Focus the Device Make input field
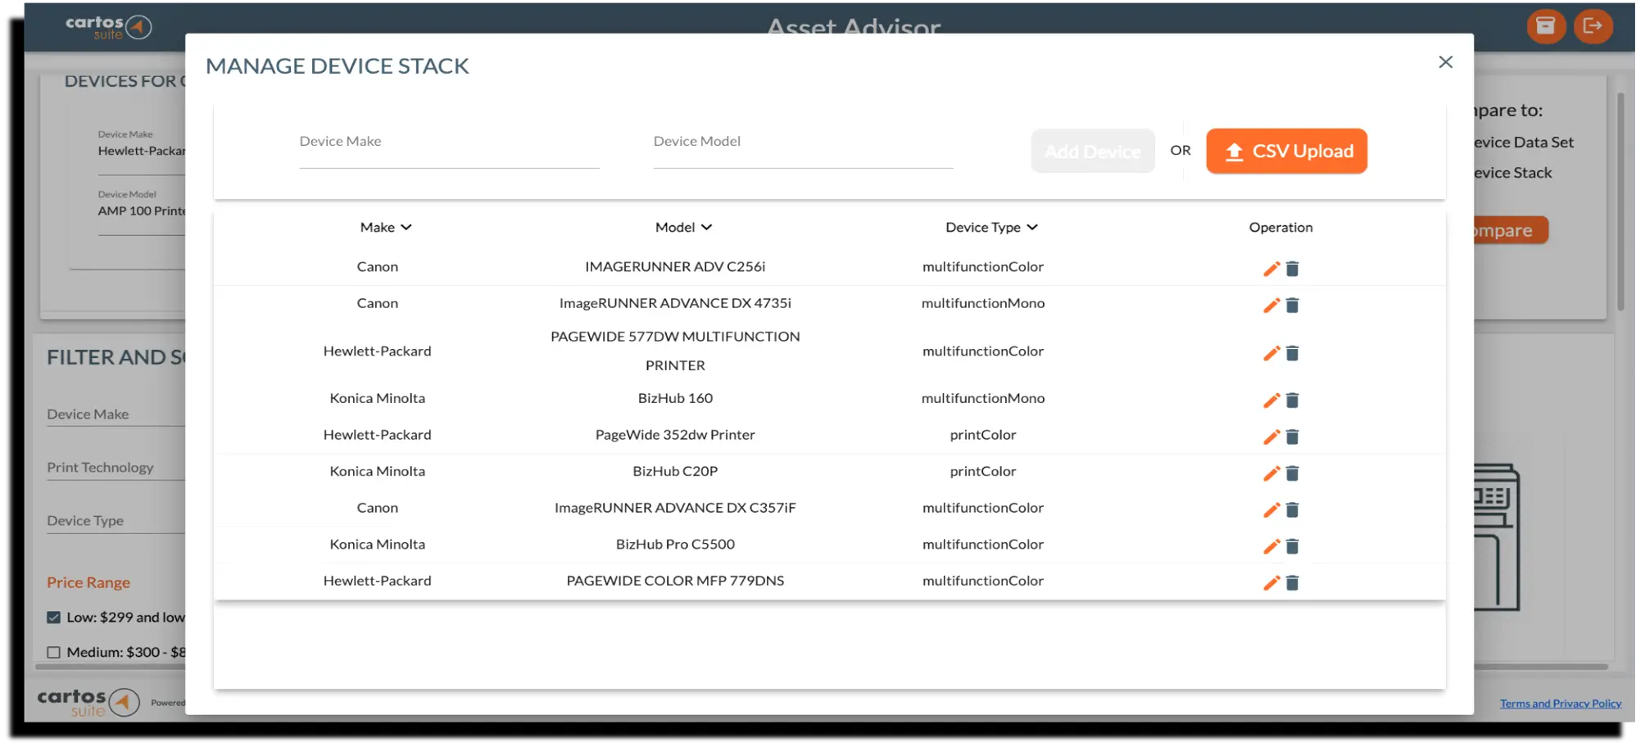 (449, 146)
